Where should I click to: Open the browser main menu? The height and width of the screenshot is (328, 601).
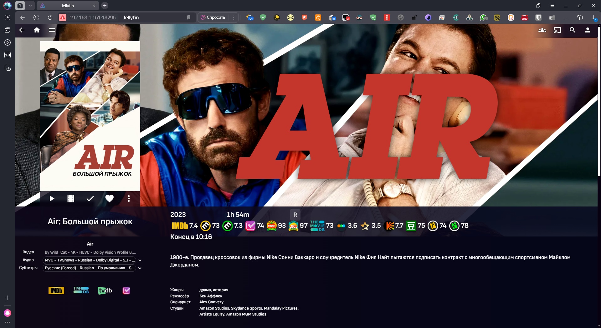(x=552, y=6)
